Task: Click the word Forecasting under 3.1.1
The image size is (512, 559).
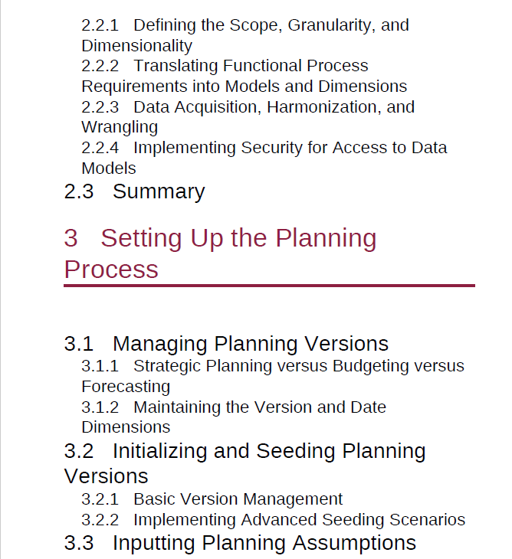Action: [126, 387]
